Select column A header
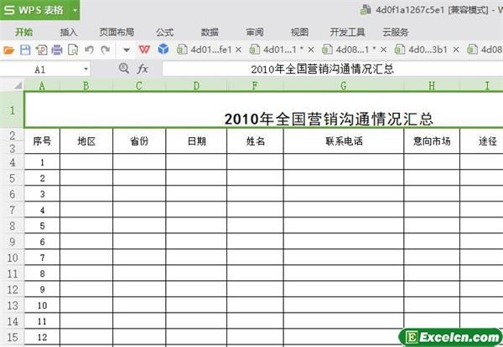 pos(42,85)
